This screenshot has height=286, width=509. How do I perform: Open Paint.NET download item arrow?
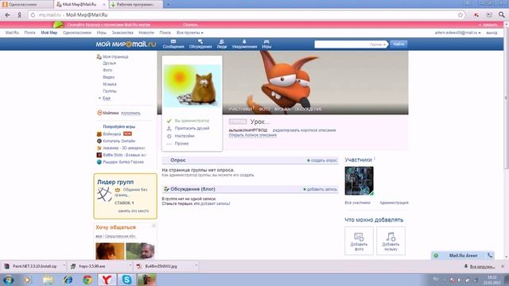pos(64,266)
